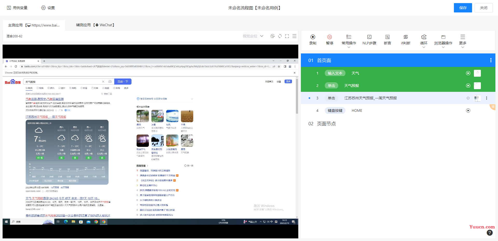This screenshot has width=498, height=241.
Task: Run step 1 输入文本 play icon
Action: (x=468, y=73)
